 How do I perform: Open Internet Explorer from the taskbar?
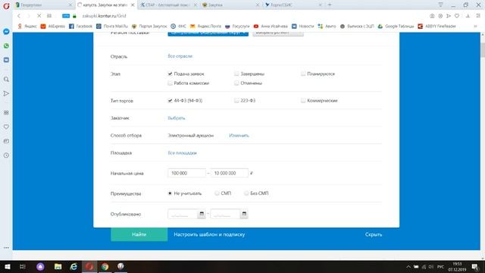(x=74, y=266)
